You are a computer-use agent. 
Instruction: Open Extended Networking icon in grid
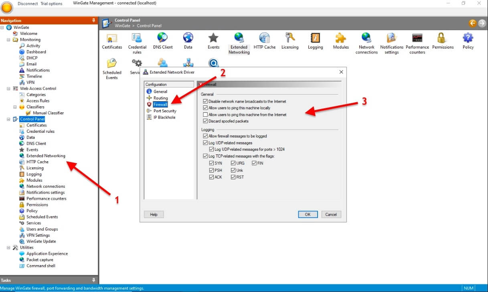239,43
